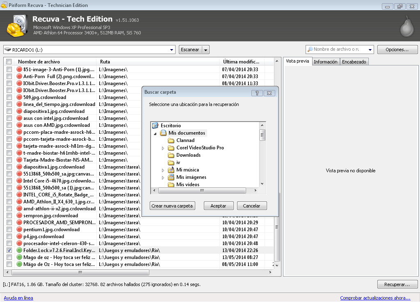
Task: Confirm with the Aceptar button
Action: click(218, 206)
